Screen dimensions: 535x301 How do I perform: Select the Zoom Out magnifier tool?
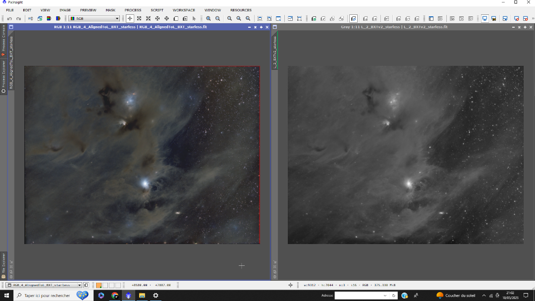point(217,18)
